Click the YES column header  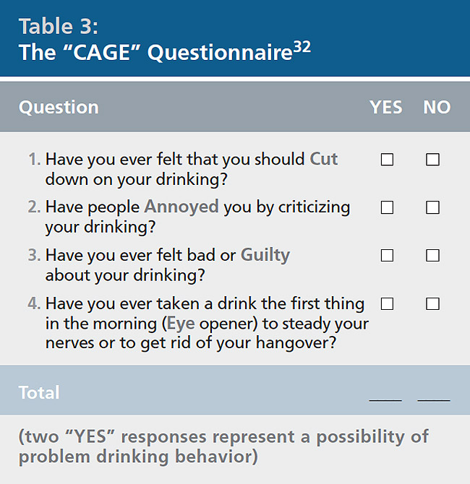coord(385,108)
